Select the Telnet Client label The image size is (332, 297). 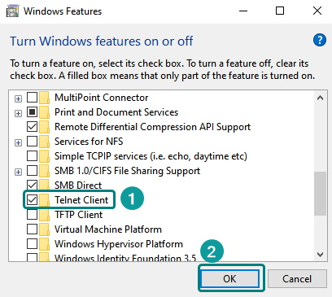pyautogui.click(x=81, y=200)
